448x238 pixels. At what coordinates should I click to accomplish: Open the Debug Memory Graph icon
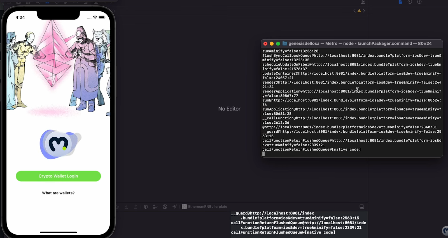(x=155, y=207)
